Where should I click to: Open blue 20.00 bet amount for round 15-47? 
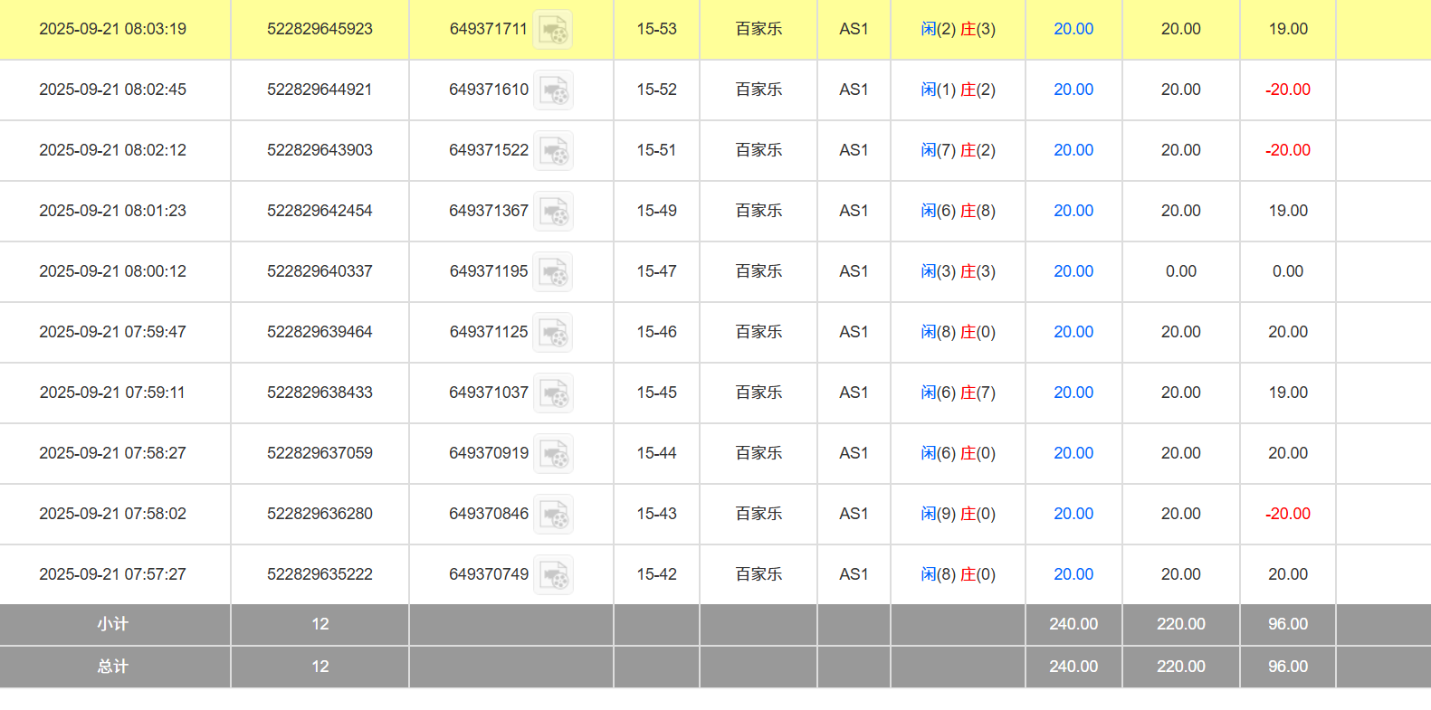pos(1073,271)
